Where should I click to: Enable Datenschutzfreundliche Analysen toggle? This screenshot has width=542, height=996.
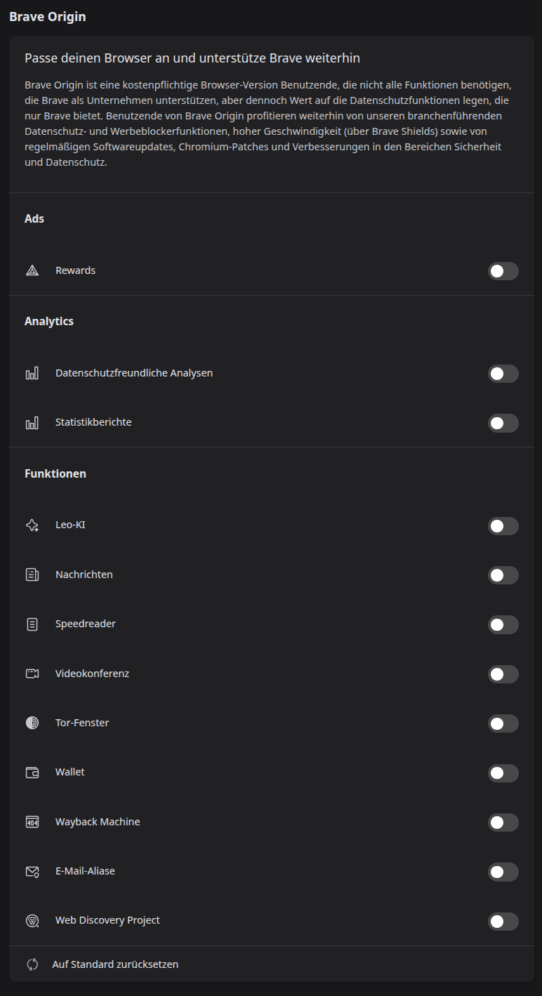coord(503,374)
